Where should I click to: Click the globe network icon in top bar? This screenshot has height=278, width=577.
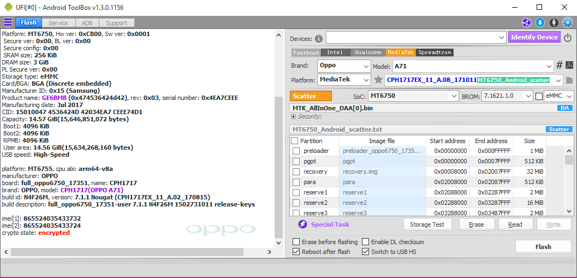(x=527, y=23)
